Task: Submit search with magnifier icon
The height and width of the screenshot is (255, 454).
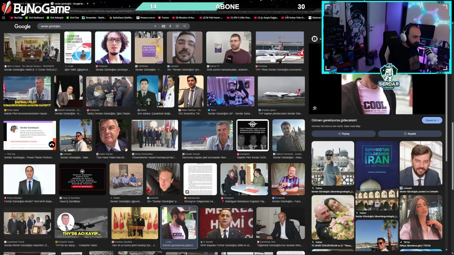Action: click(184, 26)
